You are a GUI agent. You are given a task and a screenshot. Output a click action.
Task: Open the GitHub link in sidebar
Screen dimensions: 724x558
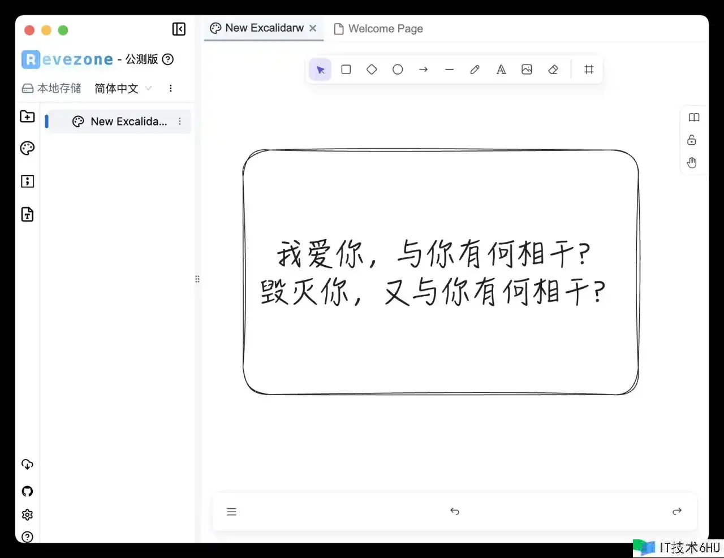click(x=27, y=491)
